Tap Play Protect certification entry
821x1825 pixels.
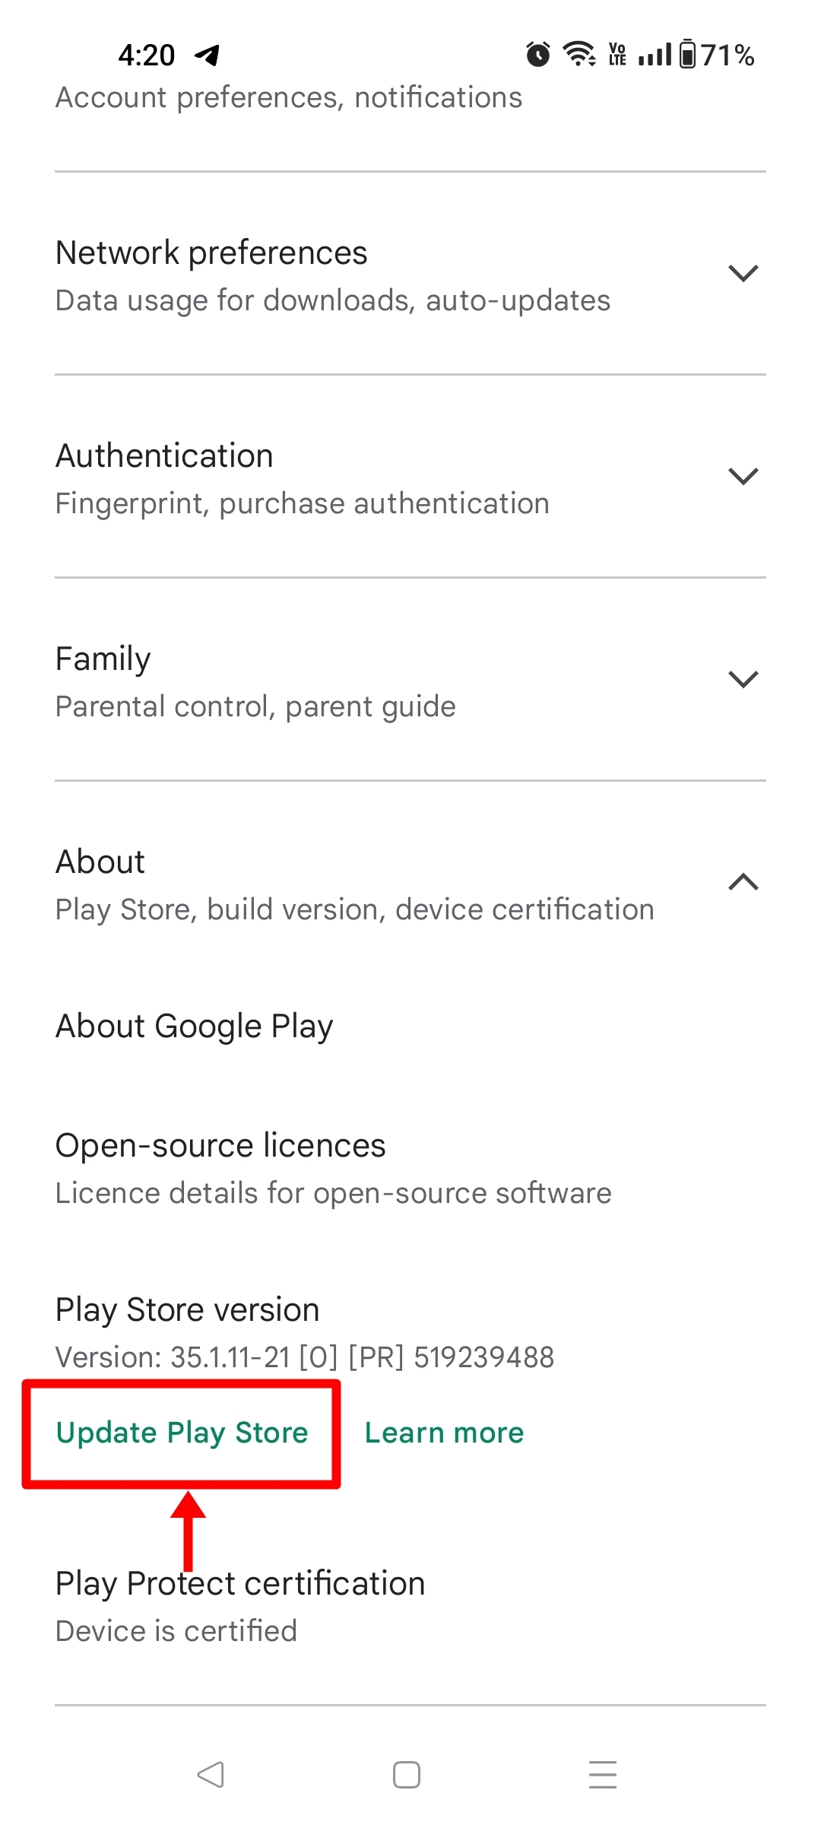240,1584
